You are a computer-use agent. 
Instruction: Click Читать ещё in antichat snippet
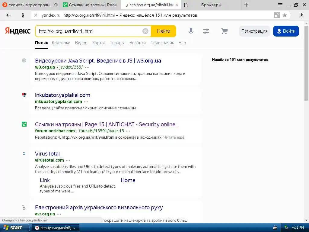point(174,137)
